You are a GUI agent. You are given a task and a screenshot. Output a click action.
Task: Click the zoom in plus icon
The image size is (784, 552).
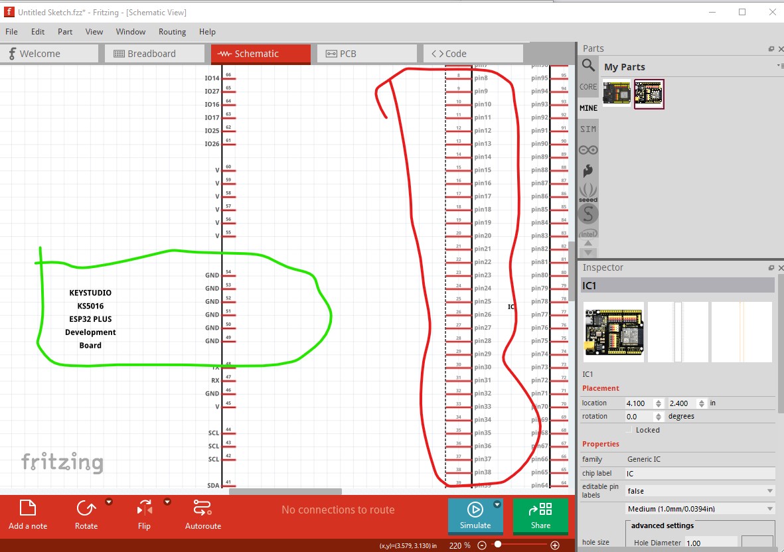(555, 545)
